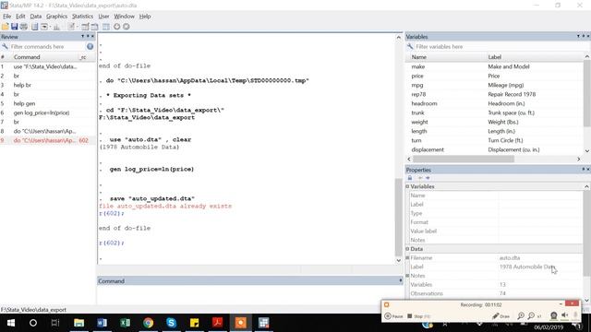Collapse the Data section in Properties
Viewport: 591px width, 332px height.
coord(407,249)
